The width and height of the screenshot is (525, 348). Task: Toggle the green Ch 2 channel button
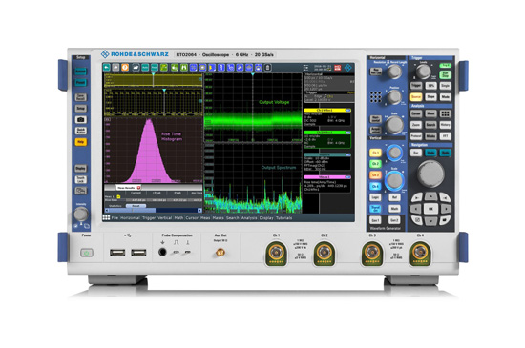coord(375,164)
